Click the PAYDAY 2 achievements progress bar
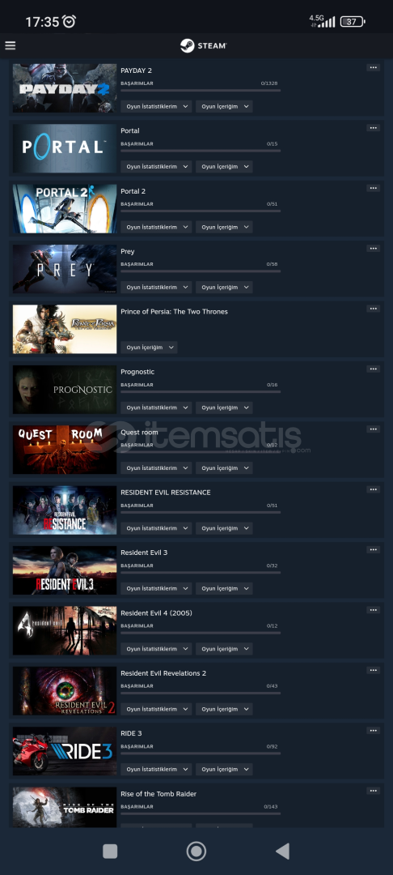This screenshot has height=875, width=393. tap(201, 90)
